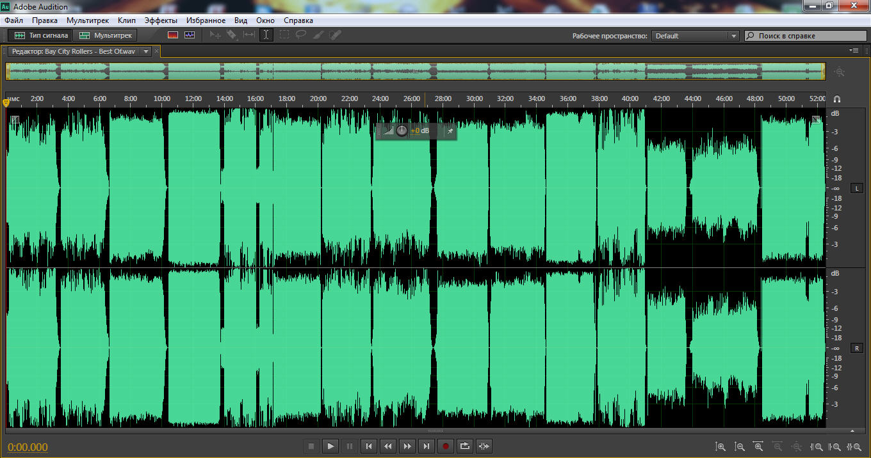Zoom in amplitude icon at bottom right
This screenshot has width=871, height=458.
[720, 447]
